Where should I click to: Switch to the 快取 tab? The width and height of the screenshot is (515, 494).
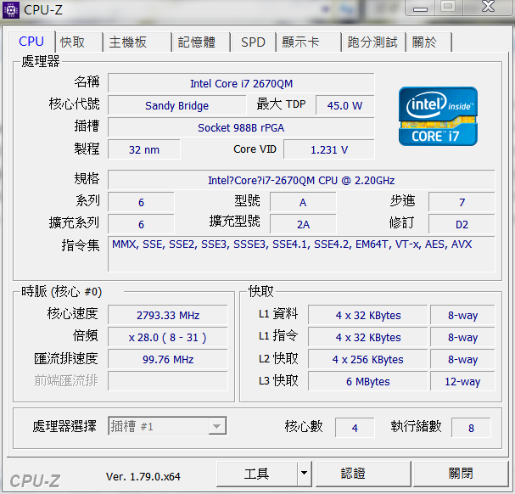point(79,42)
